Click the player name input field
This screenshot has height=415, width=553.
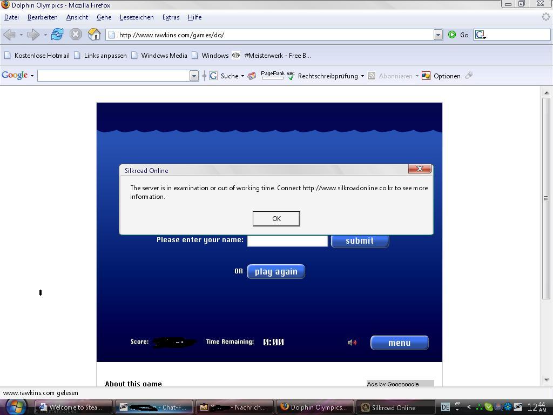pos(287,241)
